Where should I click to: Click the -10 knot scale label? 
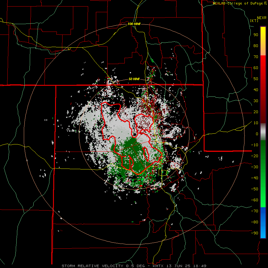(255, 145)
